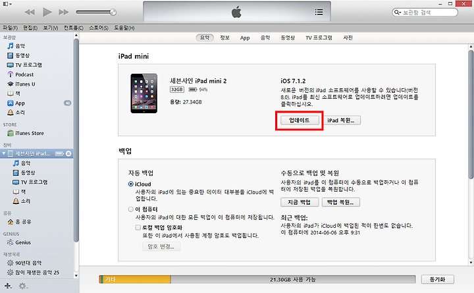Viewport: 474px width, 293px height.
Task: Open the library App icon
Action: (x=11, y=103)
